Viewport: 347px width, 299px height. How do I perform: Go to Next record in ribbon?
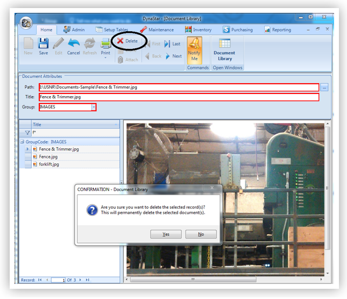173,56
